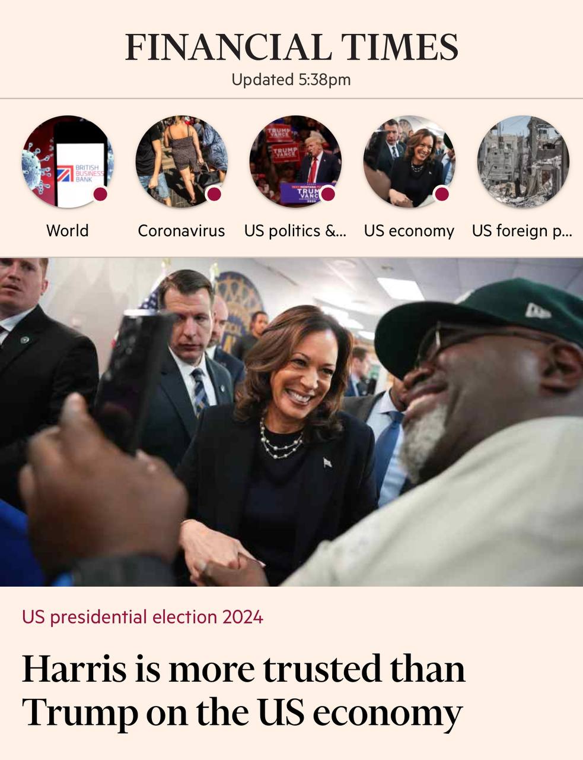Select the US economy label
This screenshot has width=583, height=760.
409,230
